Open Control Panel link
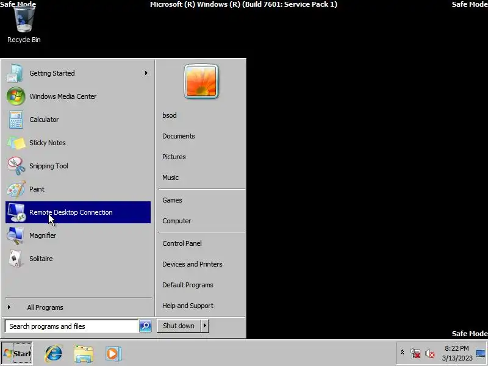 tap(182, 243)
